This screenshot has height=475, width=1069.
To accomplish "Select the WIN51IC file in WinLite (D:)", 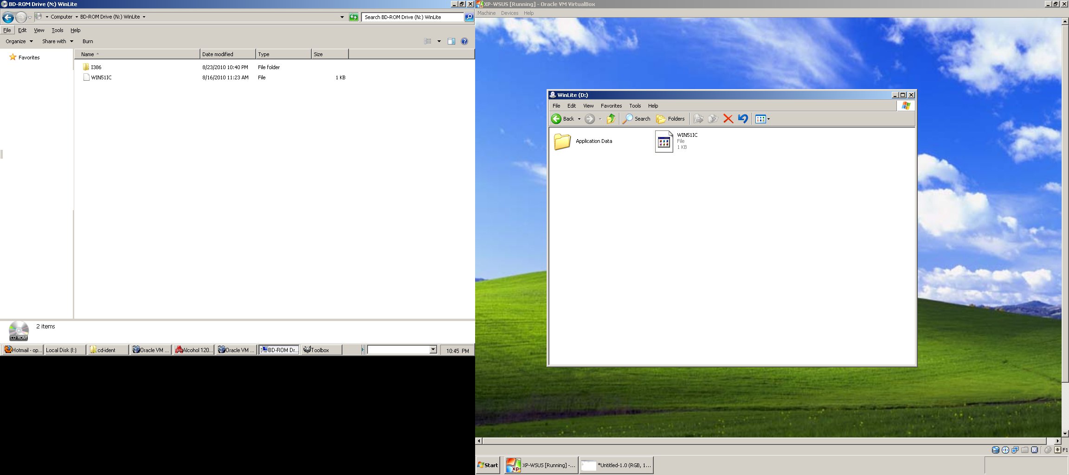I will (x=676, y=141).
